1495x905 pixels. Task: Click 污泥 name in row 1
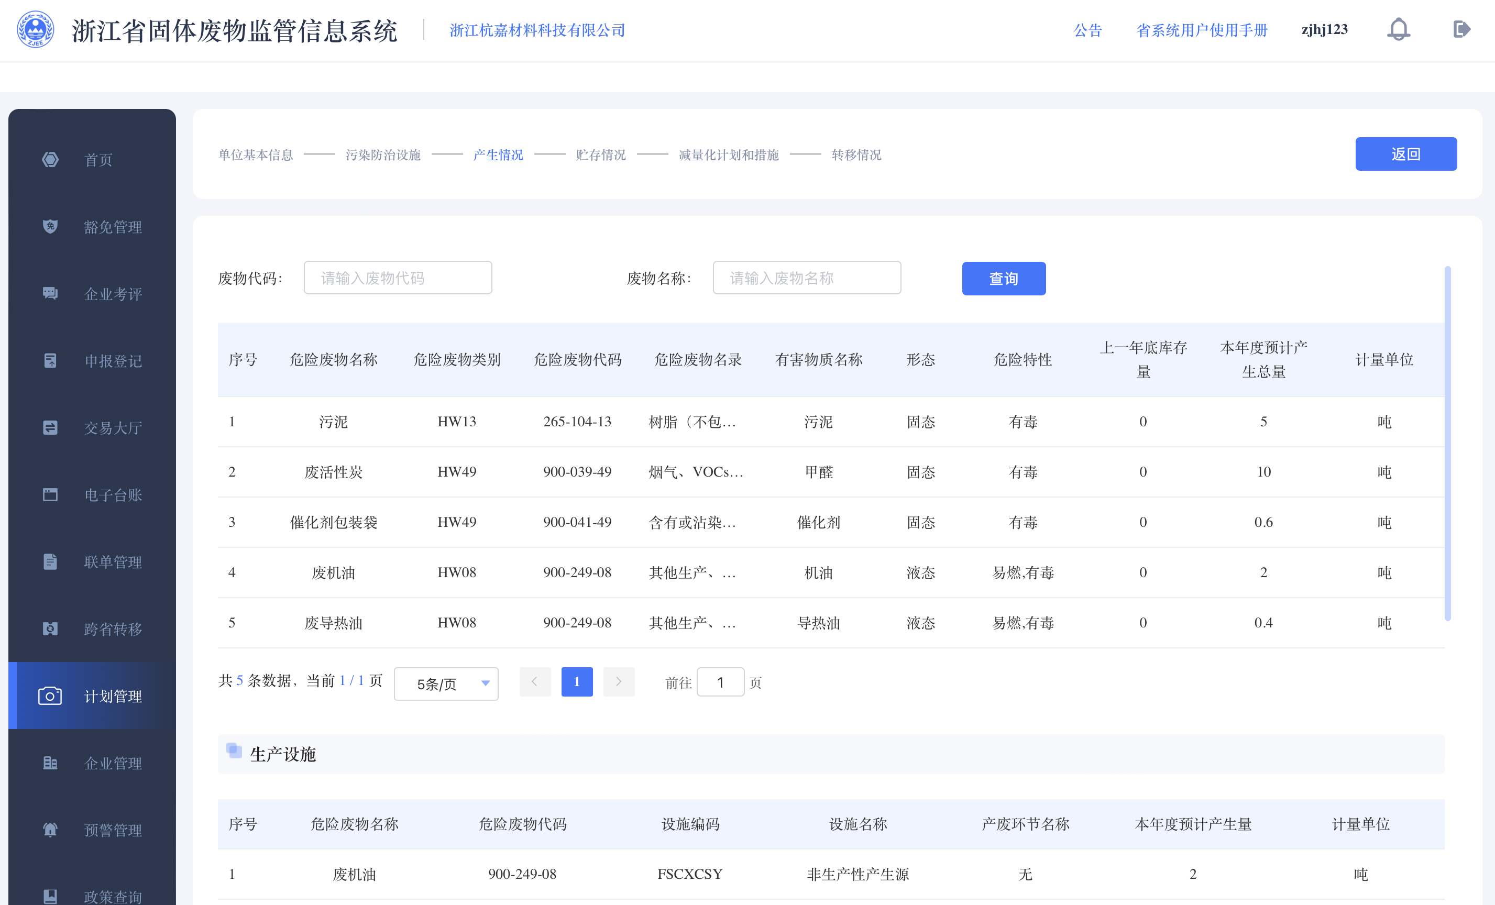click(x=334, y=422)
